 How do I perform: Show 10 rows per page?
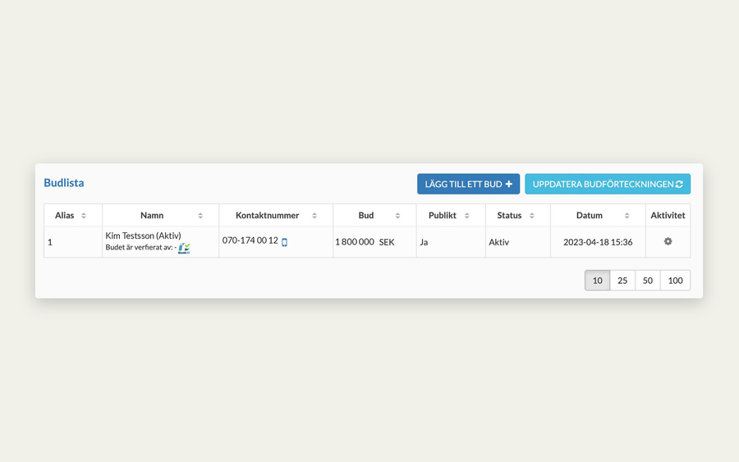click(x=597, y=280)
